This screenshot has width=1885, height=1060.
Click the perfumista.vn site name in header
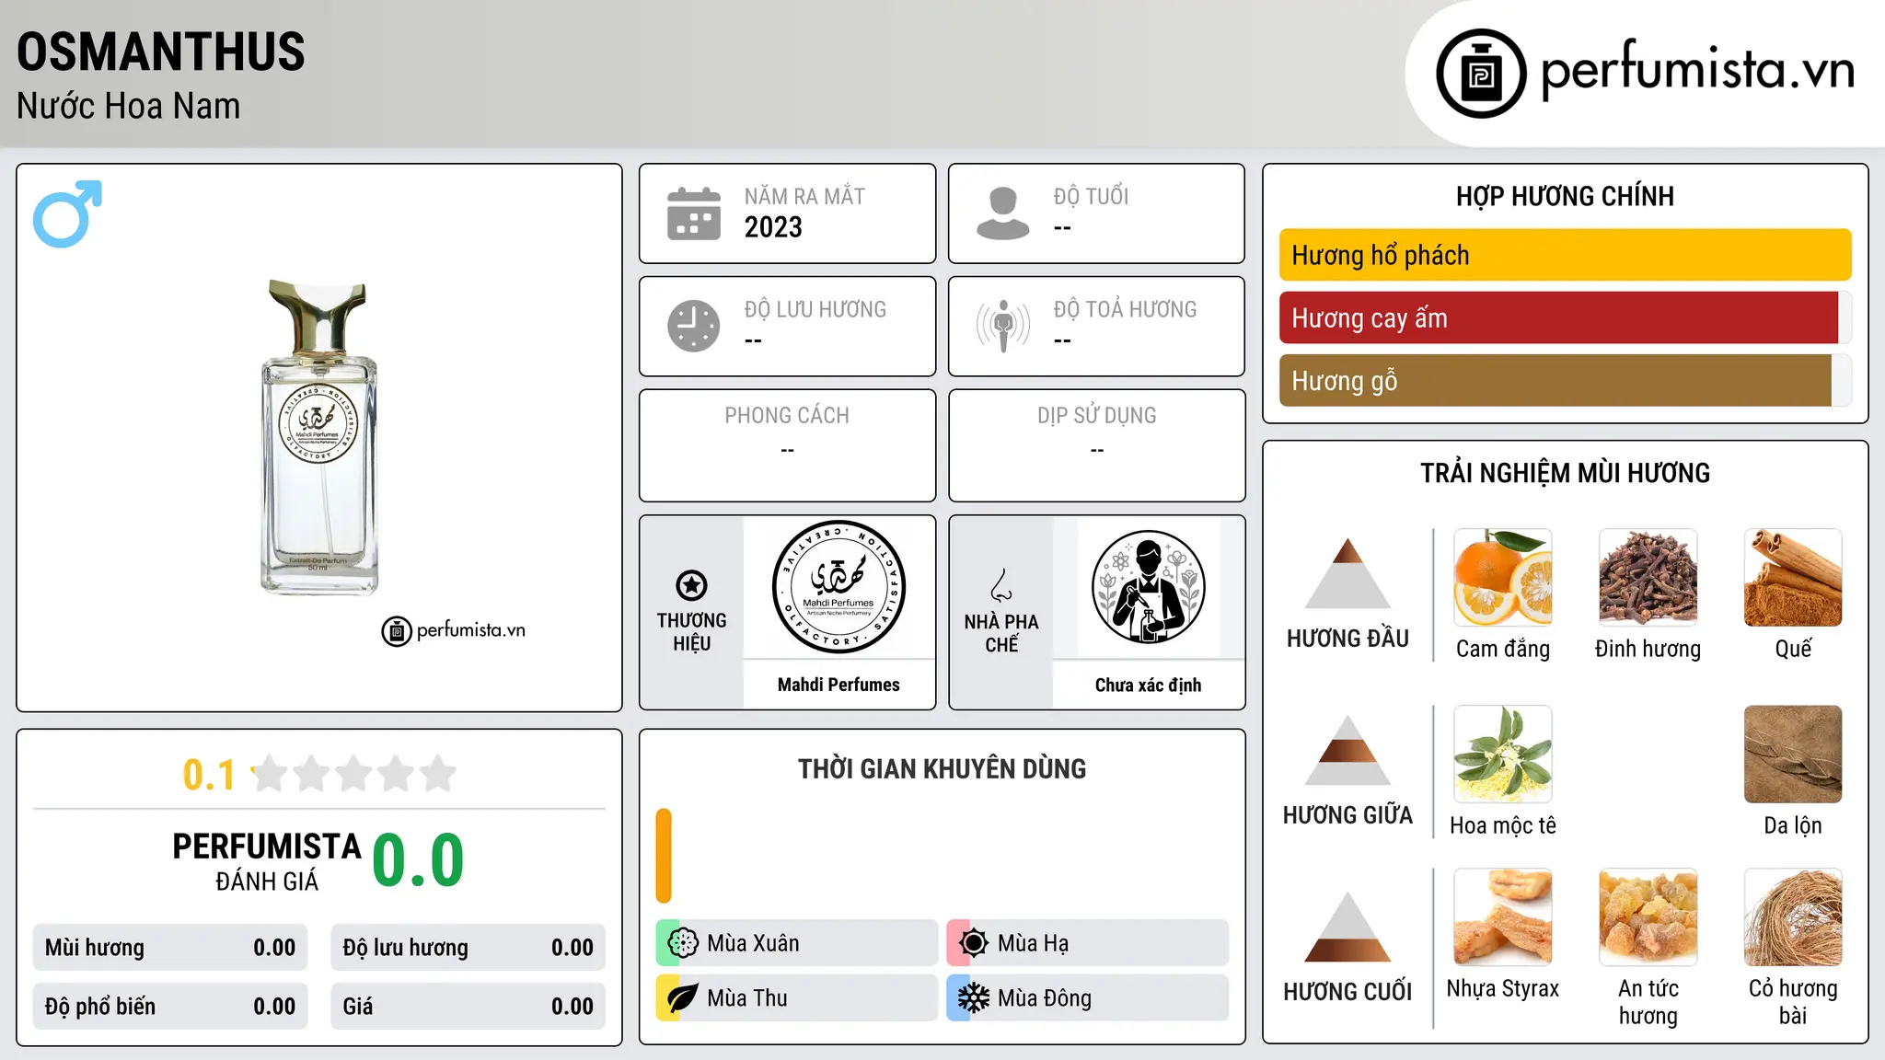[1698, 69]
